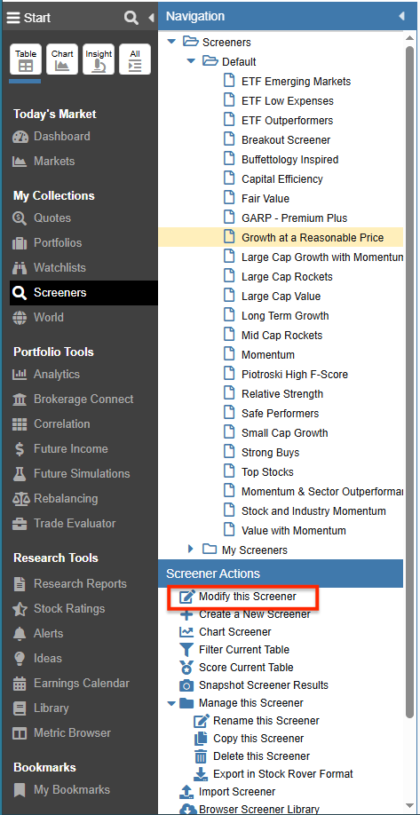Image resolution: width=420 pixels, height=815 pixels.
Task: Switch to the Insight view tab
Action: [99, 59]
